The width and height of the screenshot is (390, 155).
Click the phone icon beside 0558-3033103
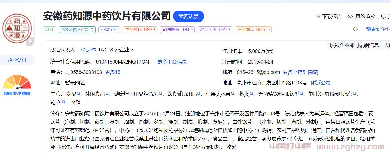67,72
